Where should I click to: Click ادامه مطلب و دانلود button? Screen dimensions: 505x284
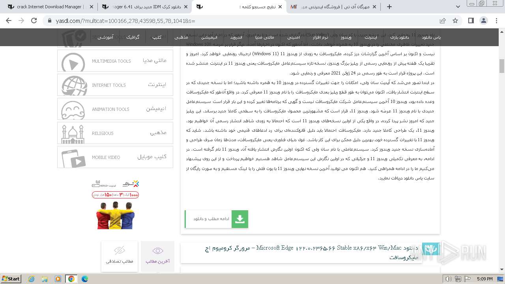tap(217, 219)
